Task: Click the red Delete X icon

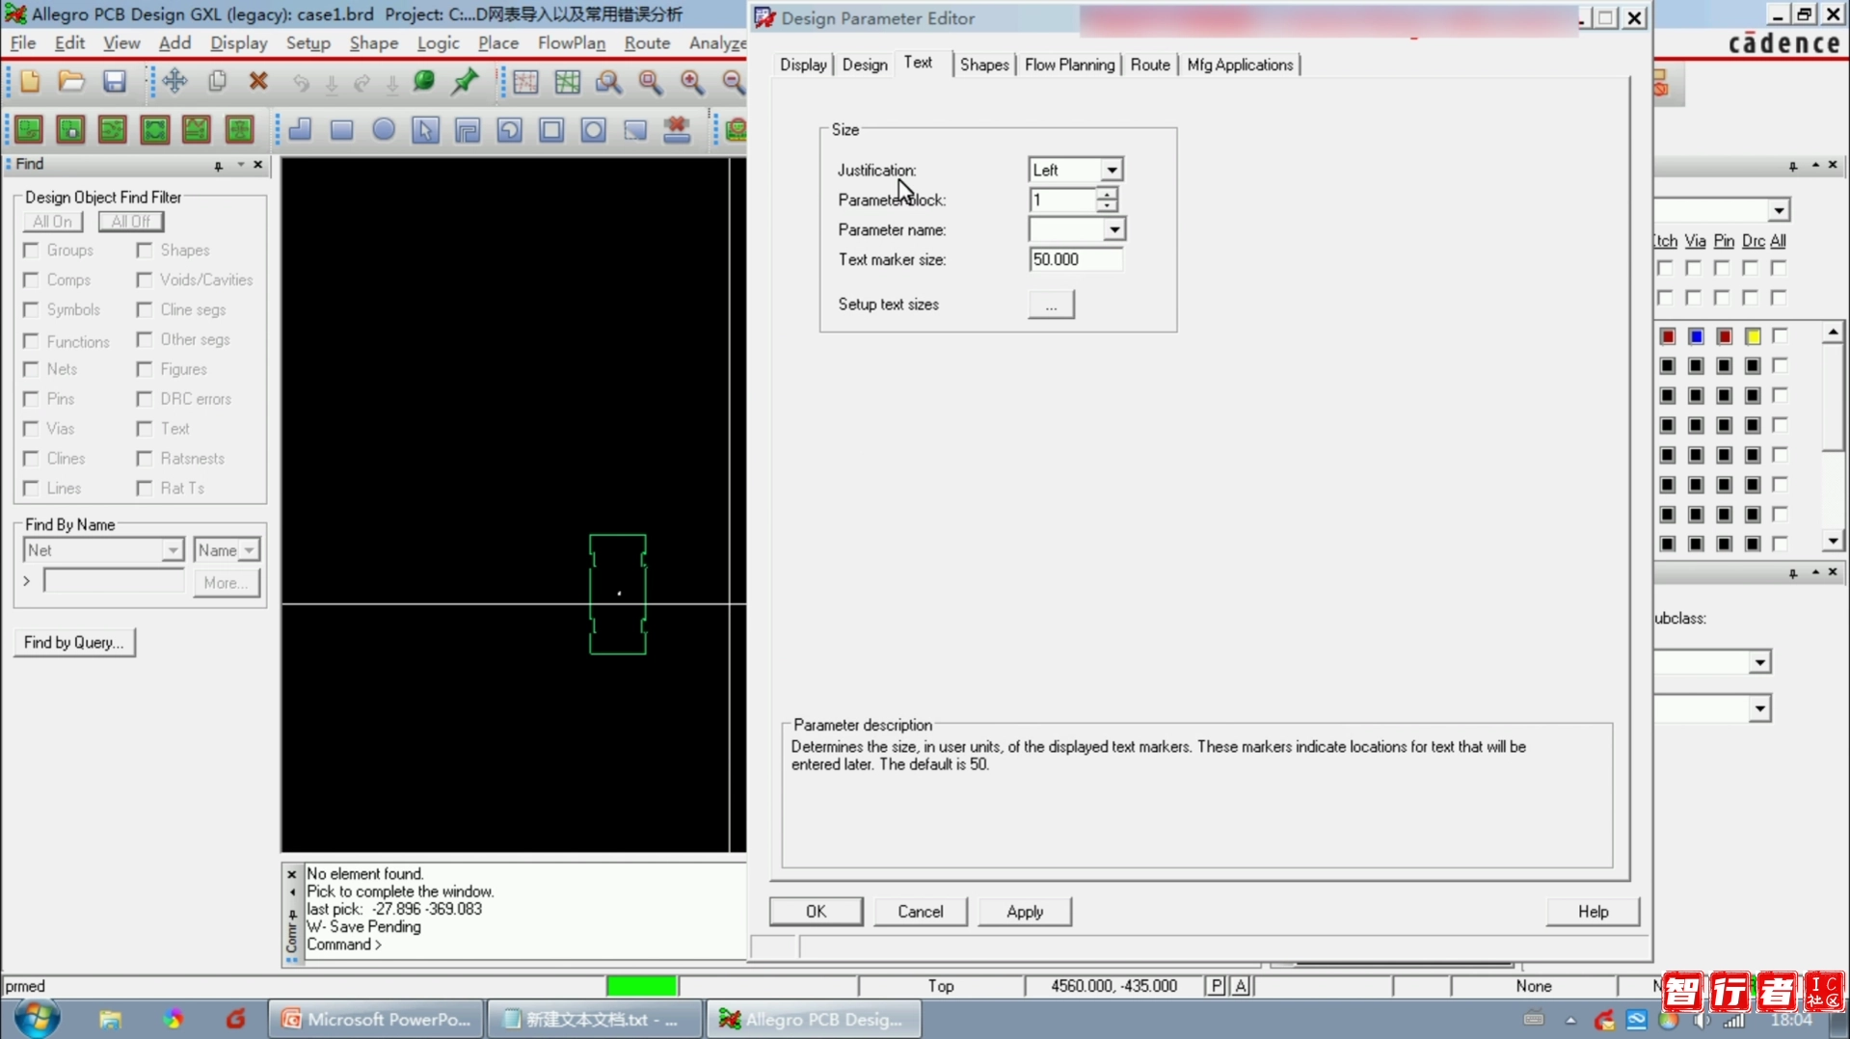Action: (258, 82)
